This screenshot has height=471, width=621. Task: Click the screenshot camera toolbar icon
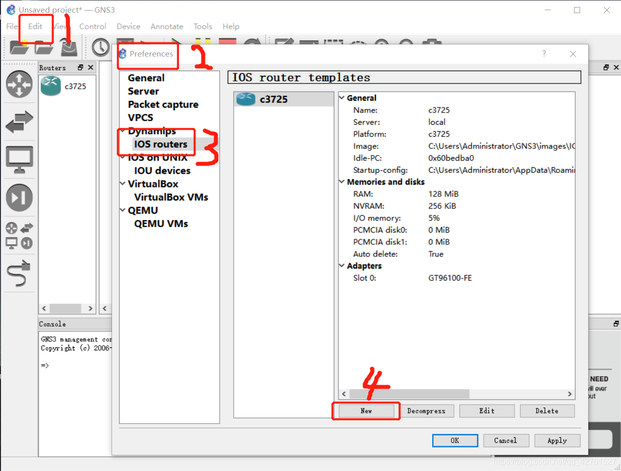coord(432,41)
